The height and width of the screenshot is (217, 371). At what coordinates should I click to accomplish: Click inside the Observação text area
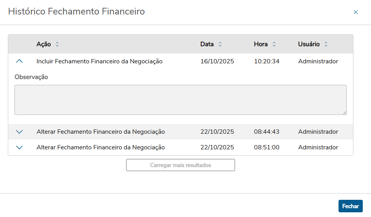coord(180,100)
